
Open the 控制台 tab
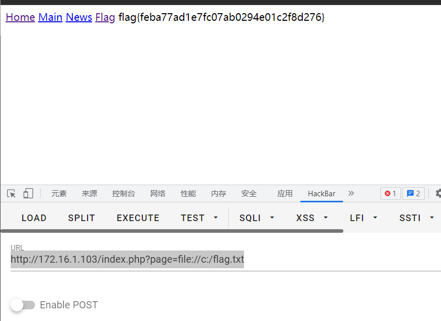click(124, 193)
